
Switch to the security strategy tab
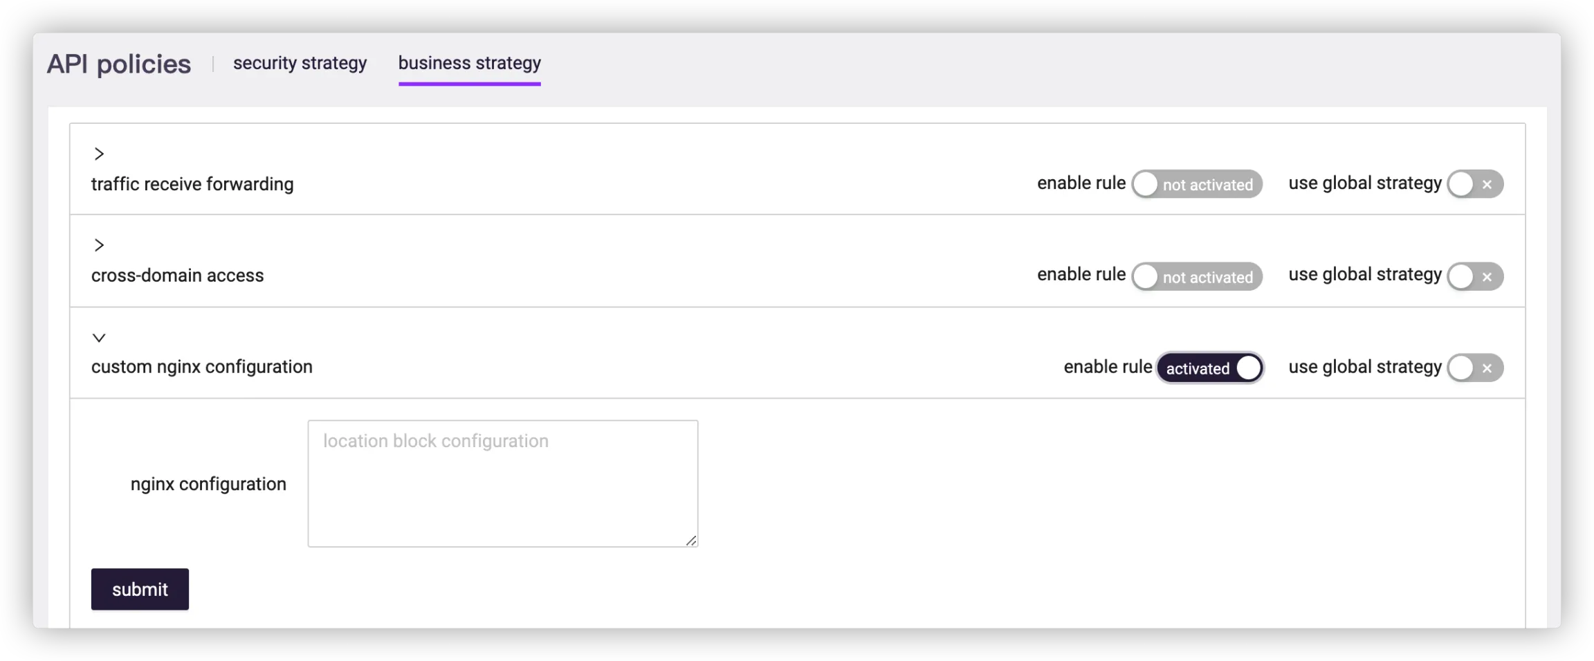(x=300, y=63)
